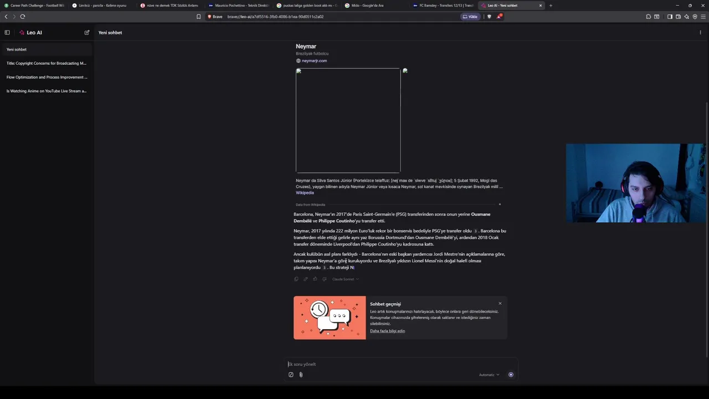Open Copyright Concerns for Broadcasting conversation

point(47,63)
